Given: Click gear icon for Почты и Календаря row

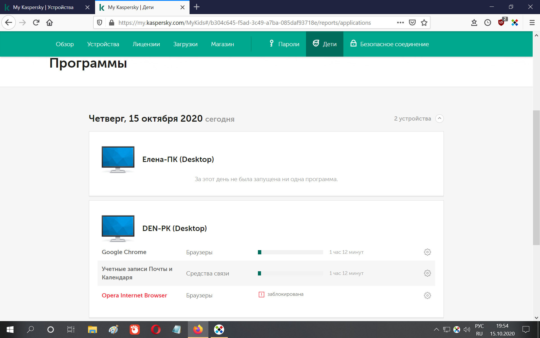Looking at the screenshot, I should click(x=427, y=273).
